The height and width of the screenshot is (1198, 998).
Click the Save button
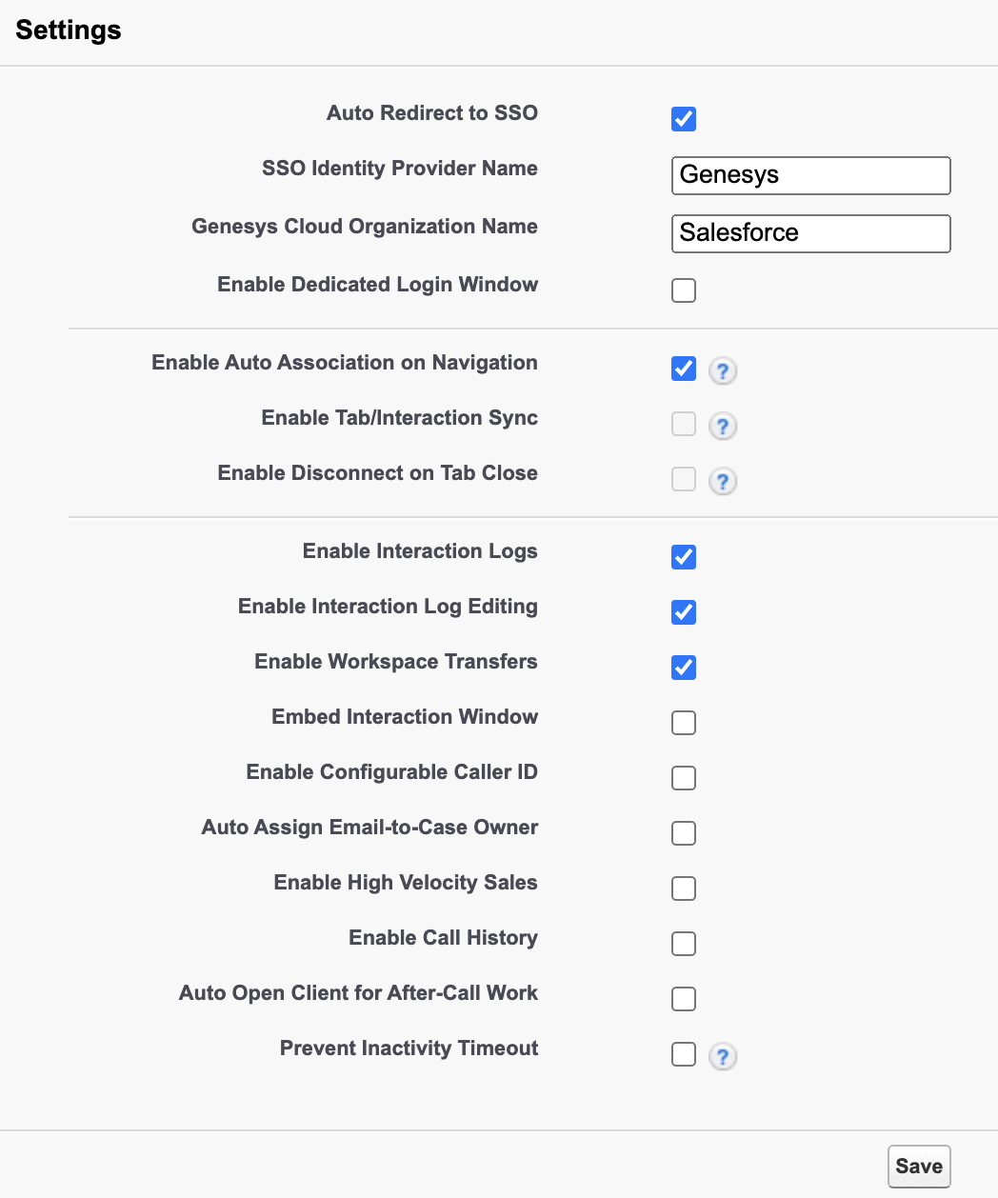918,1166
